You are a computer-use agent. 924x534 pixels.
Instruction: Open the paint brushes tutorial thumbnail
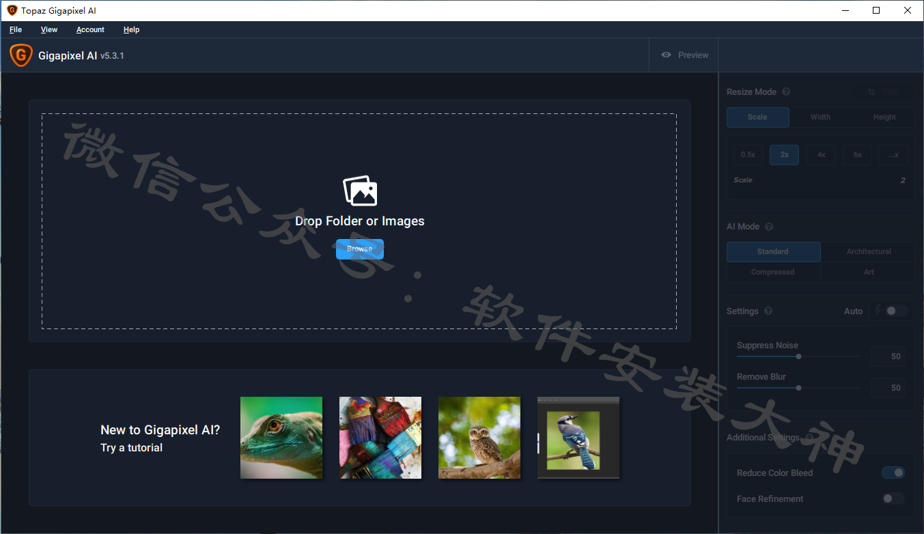coord(380,438)
